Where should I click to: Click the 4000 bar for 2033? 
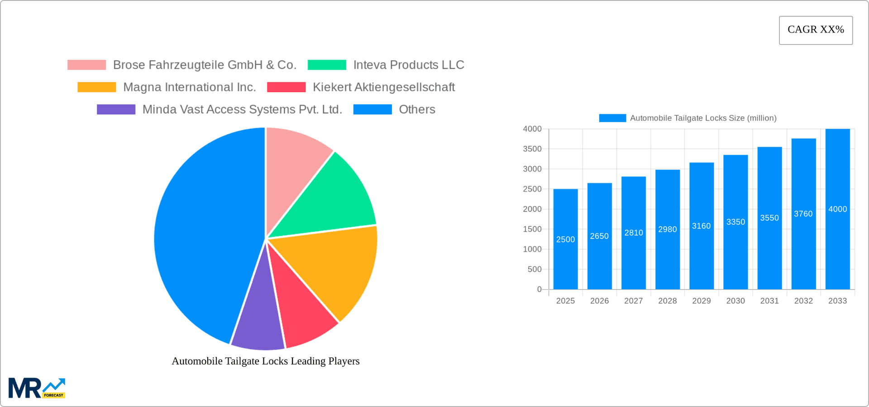coord(838,208)
